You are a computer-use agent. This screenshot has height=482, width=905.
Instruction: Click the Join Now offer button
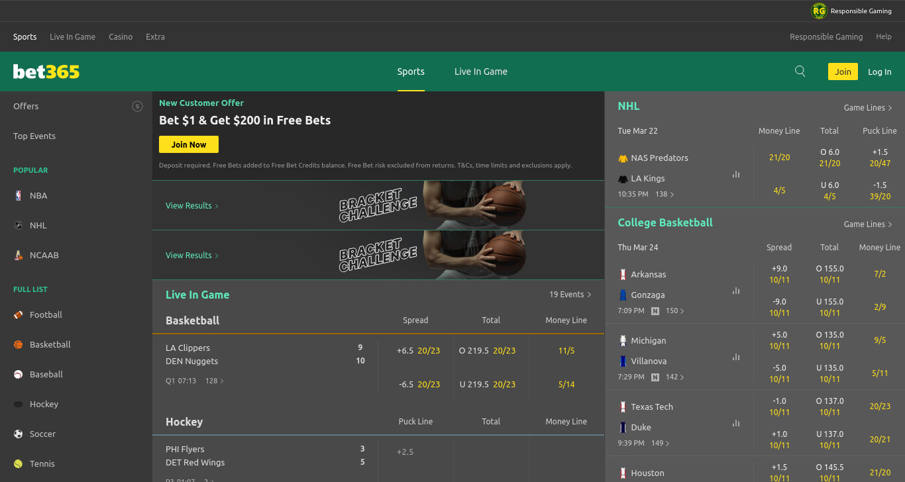[x=189, y=144]
